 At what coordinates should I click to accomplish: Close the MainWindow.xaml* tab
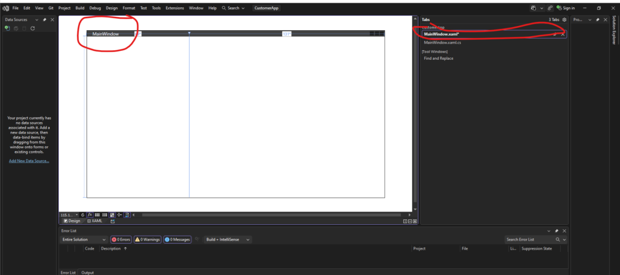562,34
